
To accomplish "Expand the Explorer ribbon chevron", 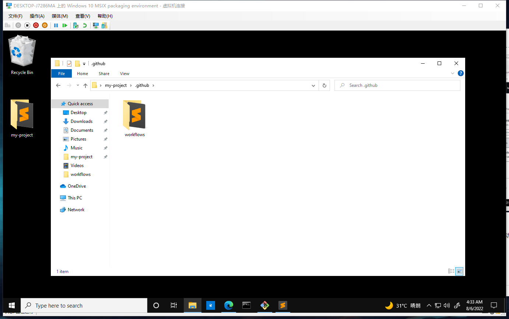I will click(x=453, y=74).
